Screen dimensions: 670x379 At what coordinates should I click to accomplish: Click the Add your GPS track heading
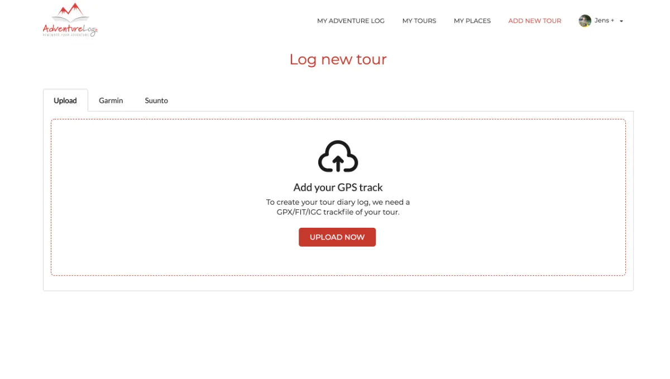click(338, 188)
